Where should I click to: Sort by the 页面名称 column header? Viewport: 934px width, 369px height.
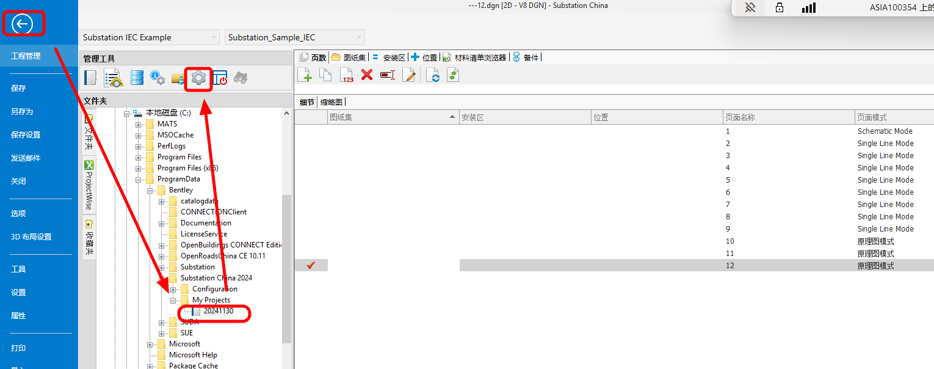tap(789, 117)
